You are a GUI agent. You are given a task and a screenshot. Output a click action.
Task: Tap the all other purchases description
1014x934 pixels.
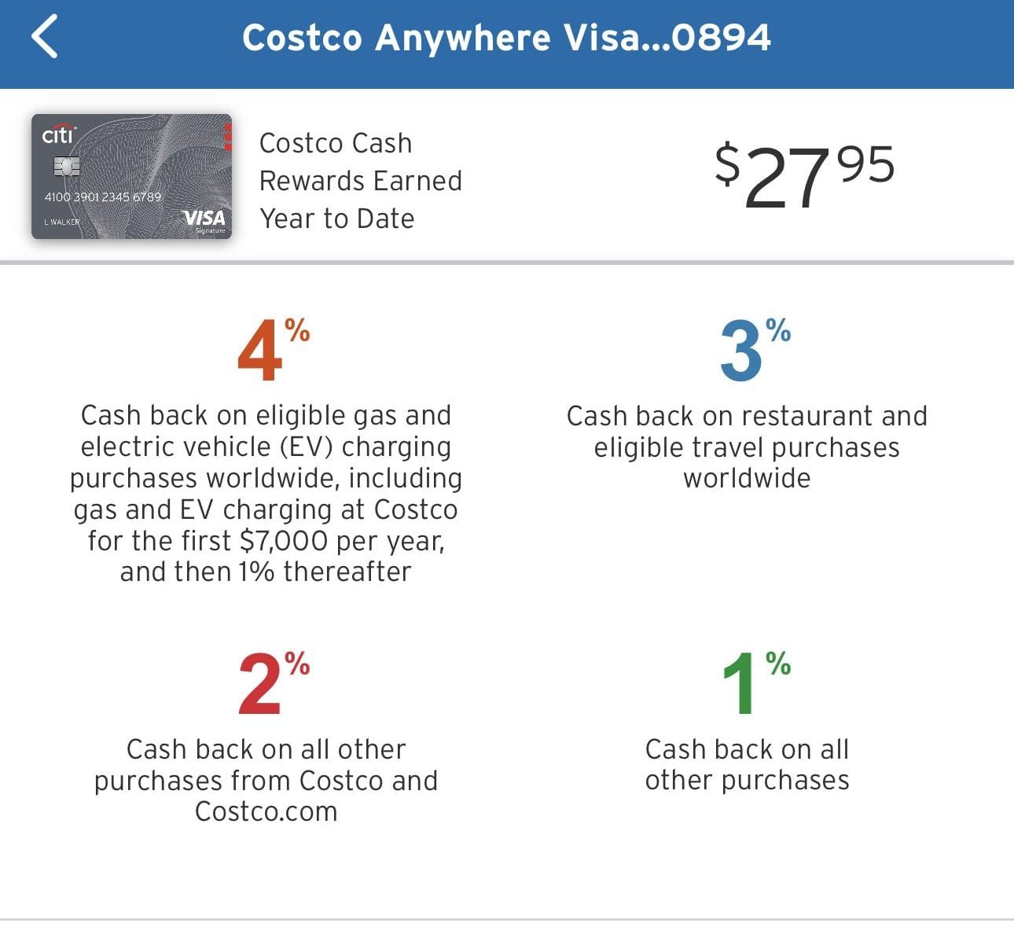coord(747,764)
